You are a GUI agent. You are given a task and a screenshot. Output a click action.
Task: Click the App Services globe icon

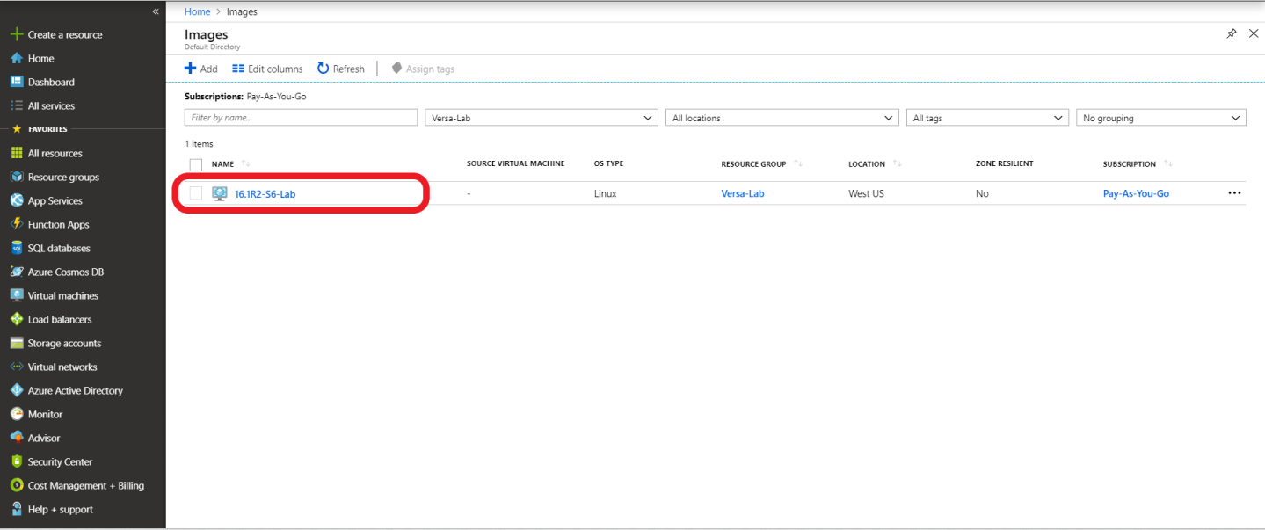[16, 200]
